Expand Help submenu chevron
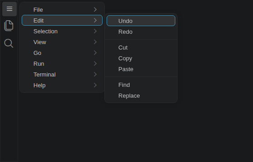The height and width of the screenshot is (162, 253). pos(95,85)
